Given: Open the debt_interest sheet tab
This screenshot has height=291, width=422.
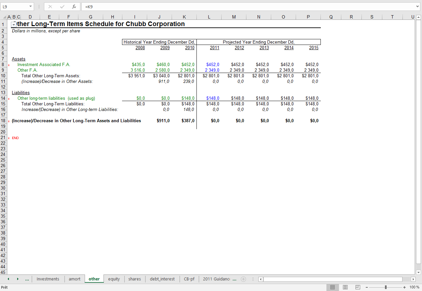Looking at the screenshot, I should coord(162,279).
